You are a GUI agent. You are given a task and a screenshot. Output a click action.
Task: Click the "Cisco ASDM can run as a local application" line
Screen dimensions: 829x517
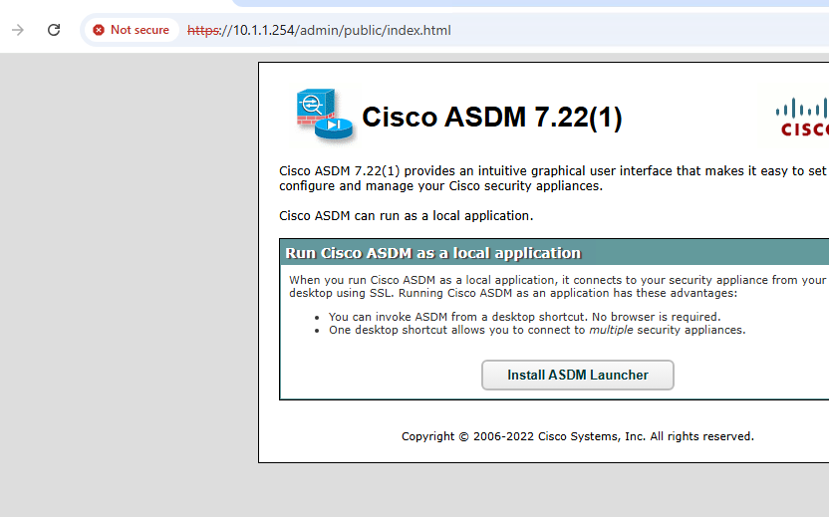[407, 216]
